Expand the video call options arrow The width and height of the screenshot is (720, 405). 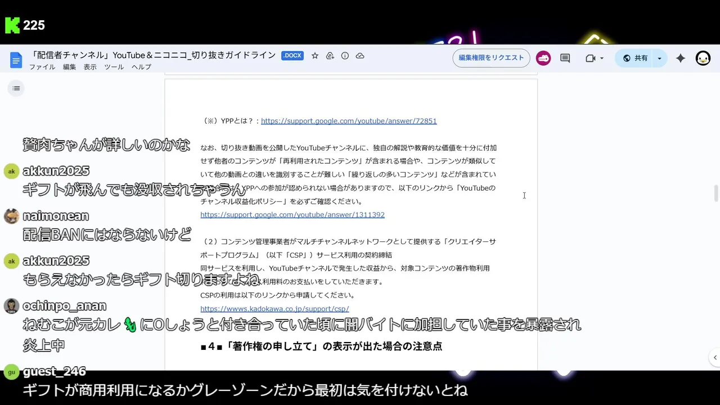(602, 58)
